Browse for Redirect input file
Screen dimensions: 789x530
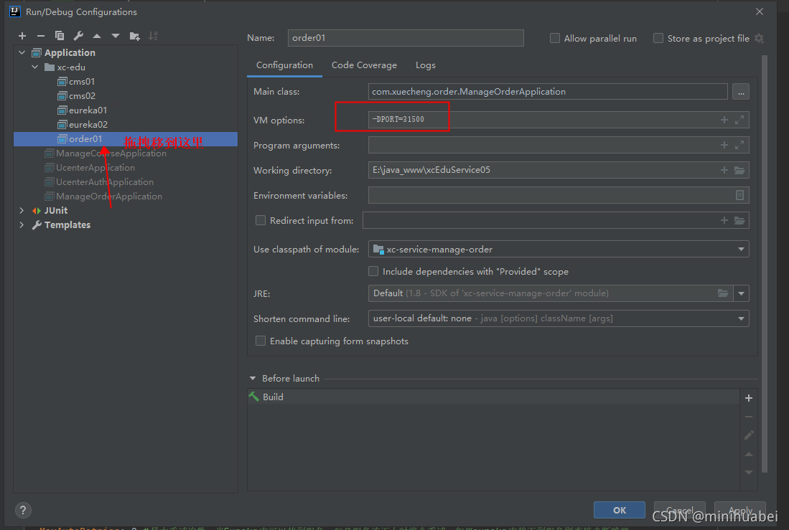[739, 220]
